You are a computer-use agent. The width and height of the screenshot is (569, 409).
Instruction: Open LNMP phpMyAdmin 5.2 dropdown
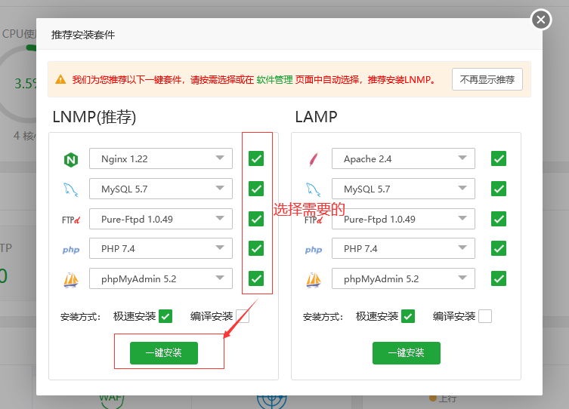pos(161,278)
